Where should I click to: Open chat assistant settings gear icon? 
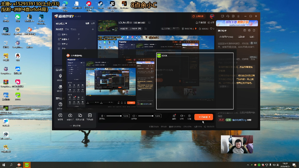249,30
